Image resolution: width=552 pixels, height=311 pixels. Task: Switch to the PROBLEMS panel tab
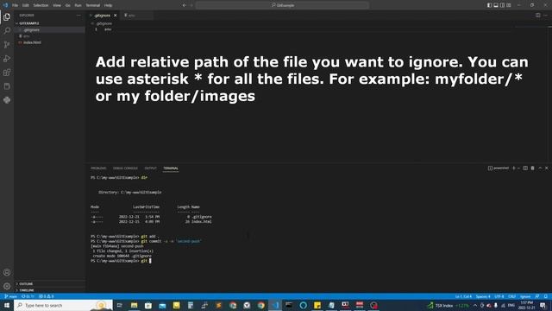pos(98,168)
